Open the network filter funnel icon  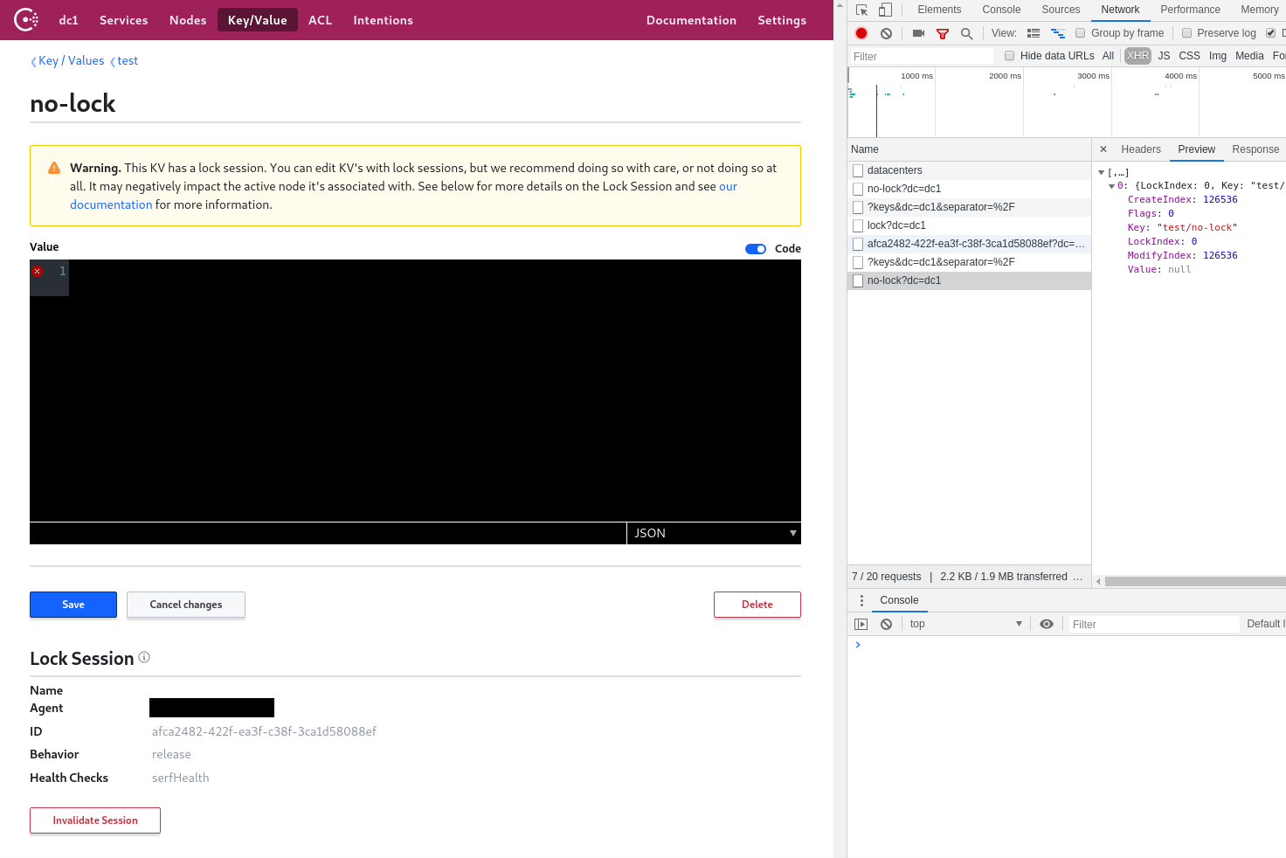coord(942,32)
